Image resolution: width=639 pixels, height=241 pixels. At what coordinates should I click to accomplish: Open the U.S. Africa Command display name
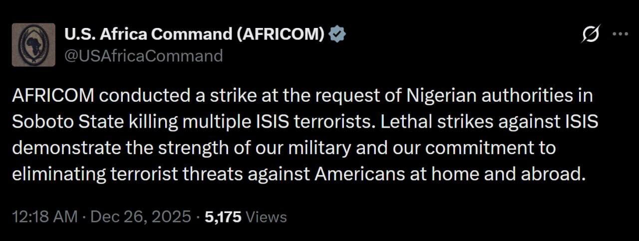(195, 34)
